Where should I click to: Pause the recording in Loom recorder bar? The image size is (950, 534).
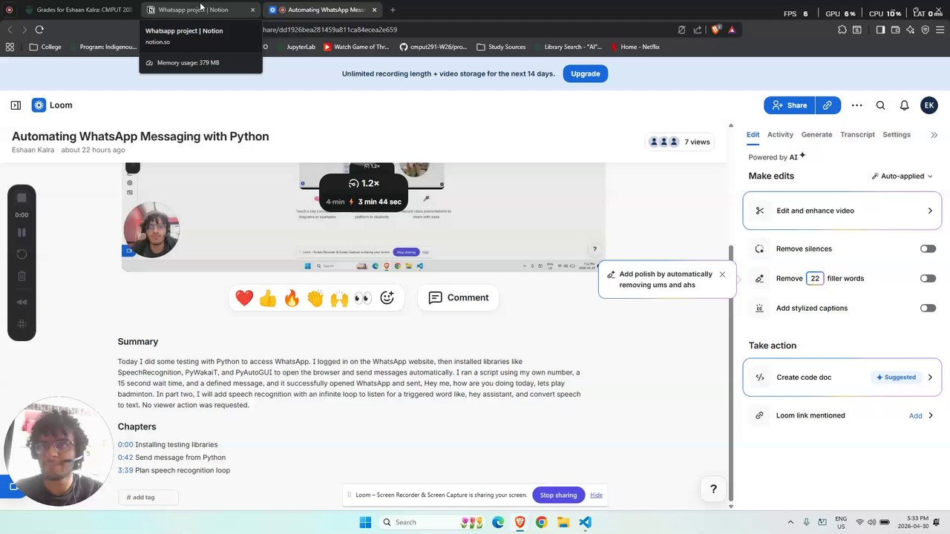[x=22, y=232]
